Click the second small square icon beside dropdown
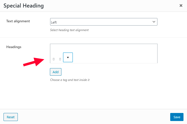Viewport: 187px width, 124px height. coord(60,59)
